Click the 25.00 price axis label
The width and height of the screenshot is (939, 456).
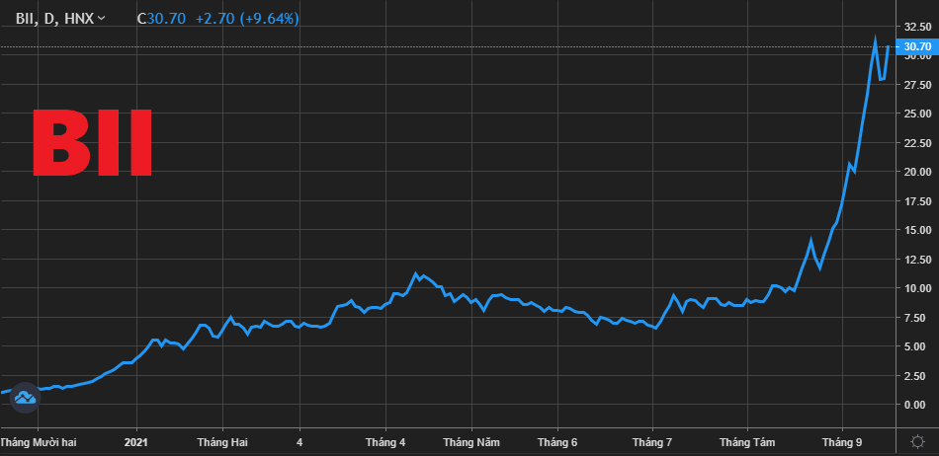917,114
